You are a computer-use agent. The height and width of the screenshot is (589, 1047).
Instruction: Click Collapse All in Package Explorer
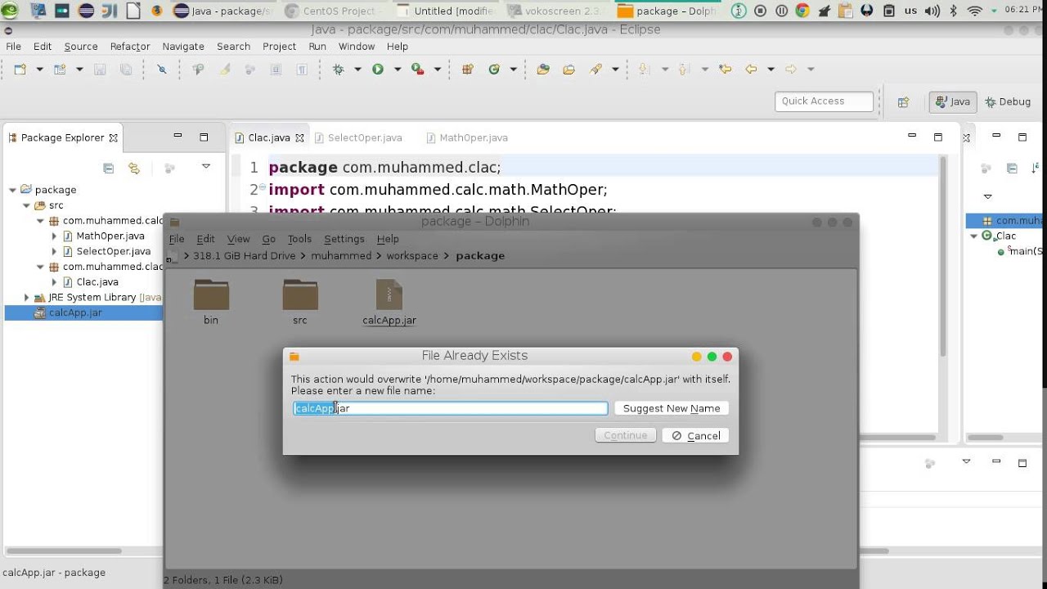pos(108,168)
